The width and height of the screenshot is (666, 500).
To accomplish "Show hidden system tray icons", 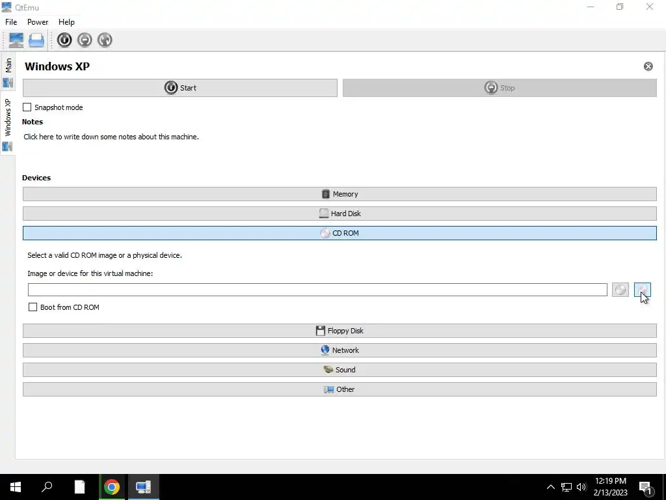I will [x=550, y=487].
